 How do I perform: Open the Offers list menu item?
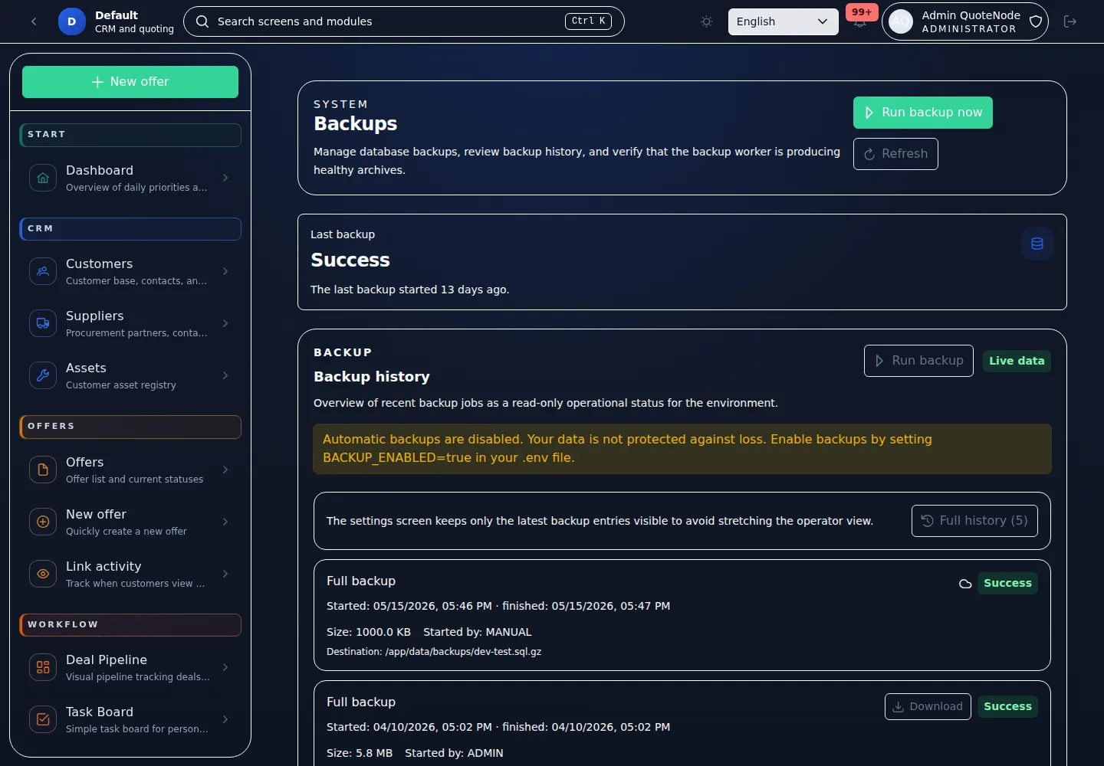[130, 470]
